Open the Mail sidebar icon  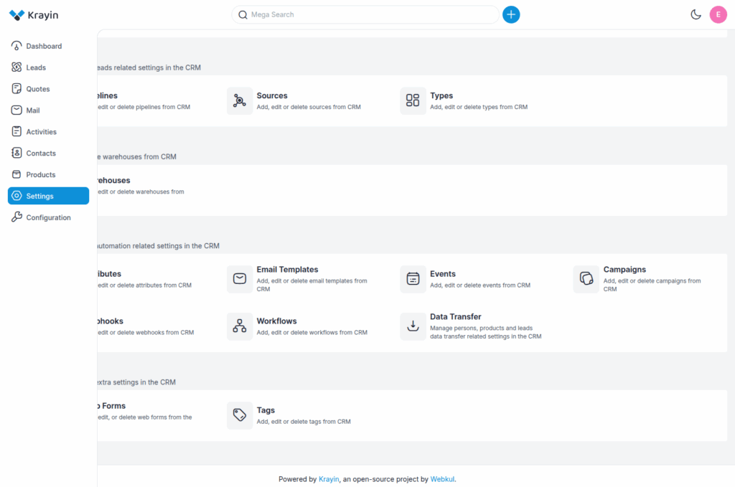coord(17,110)
